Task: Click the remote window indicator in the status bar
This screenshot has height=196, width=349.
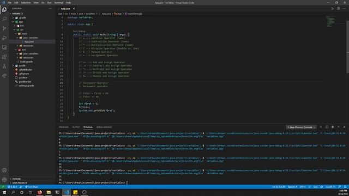Action: tap(3, 187)
